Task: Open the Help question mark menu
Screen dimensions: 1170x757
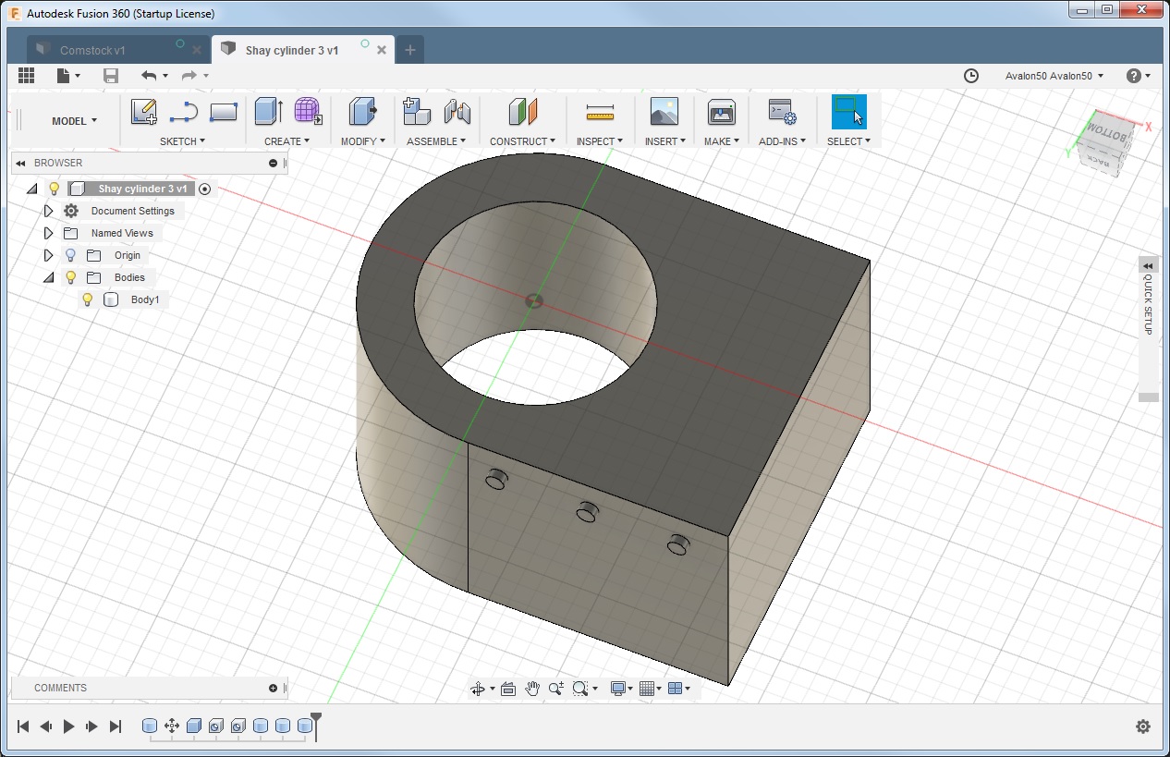Action: point(1138,76)
